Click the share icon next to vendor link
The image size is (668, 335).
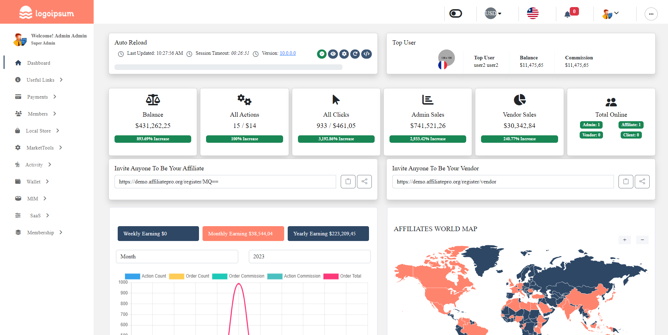(642, 181)
